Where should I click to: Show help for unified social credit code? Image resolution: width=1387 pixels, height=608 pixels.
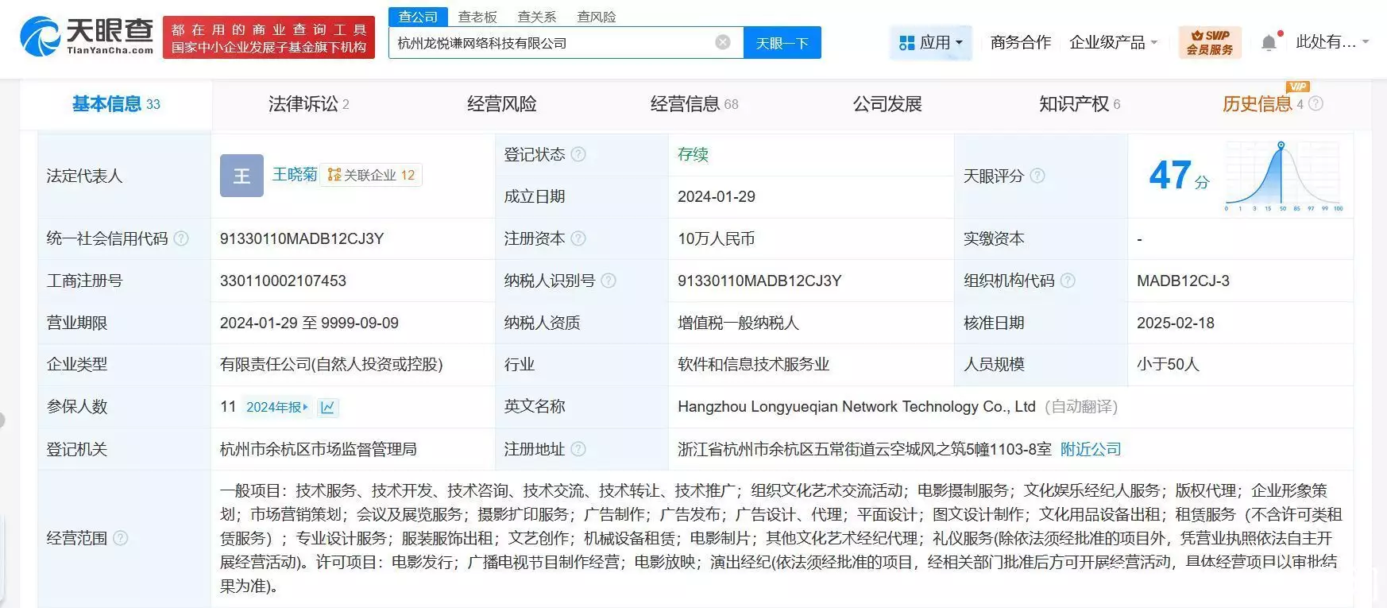(181, 238)
